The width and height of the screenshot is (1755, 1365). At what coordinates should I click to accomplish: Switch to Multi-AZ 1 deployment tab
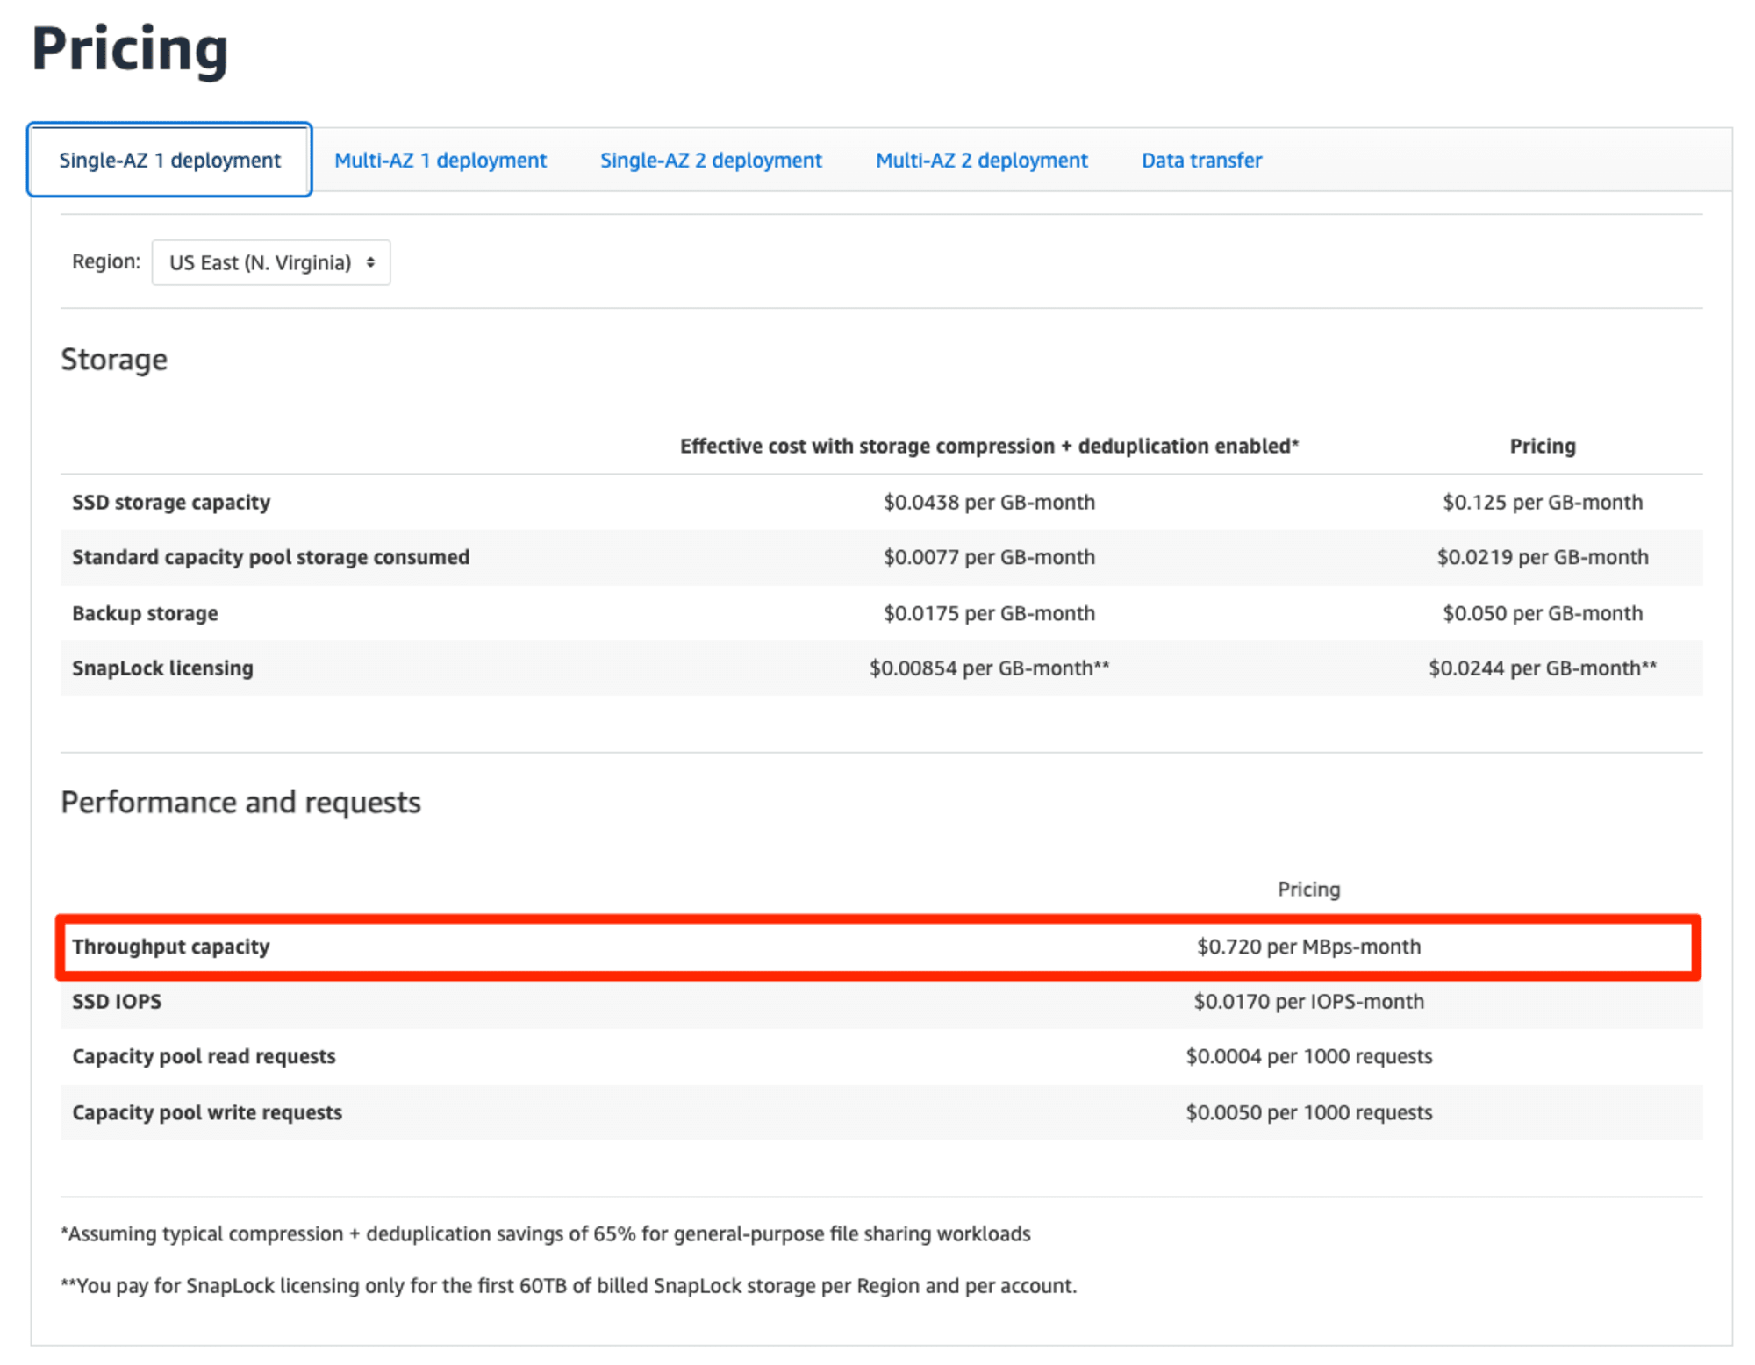click(441, 161)
